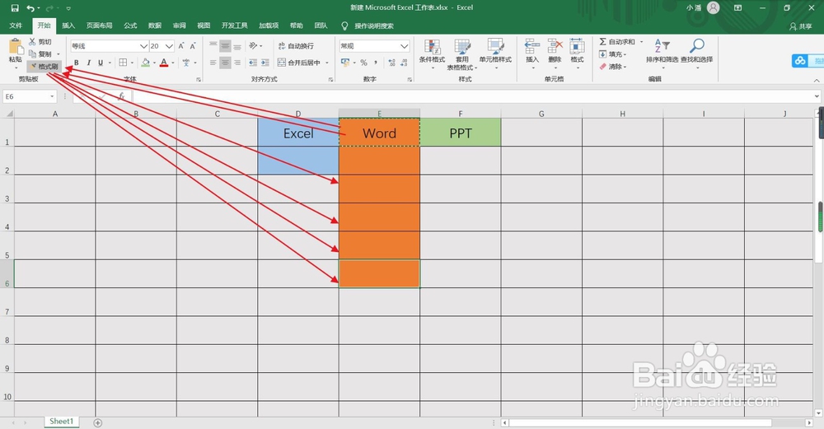Click the Paste (粘贴) clipboard icon
The height and width of the screenshot is (429, 824).
16,46
